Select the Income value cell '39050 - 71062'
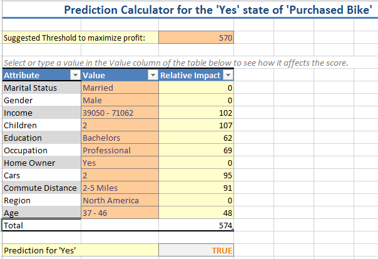The image size is (378, 259). click(x=120, y=113)
